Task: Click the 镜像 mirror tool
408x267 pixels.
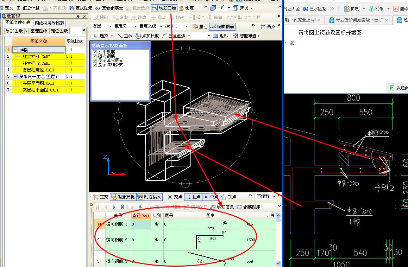Action: coord(139,18)
